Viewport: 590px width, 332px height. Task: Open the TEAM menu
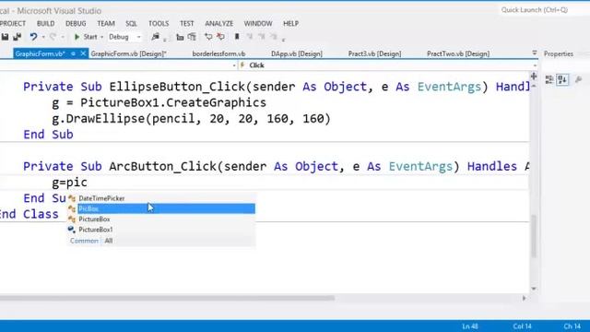106,23
